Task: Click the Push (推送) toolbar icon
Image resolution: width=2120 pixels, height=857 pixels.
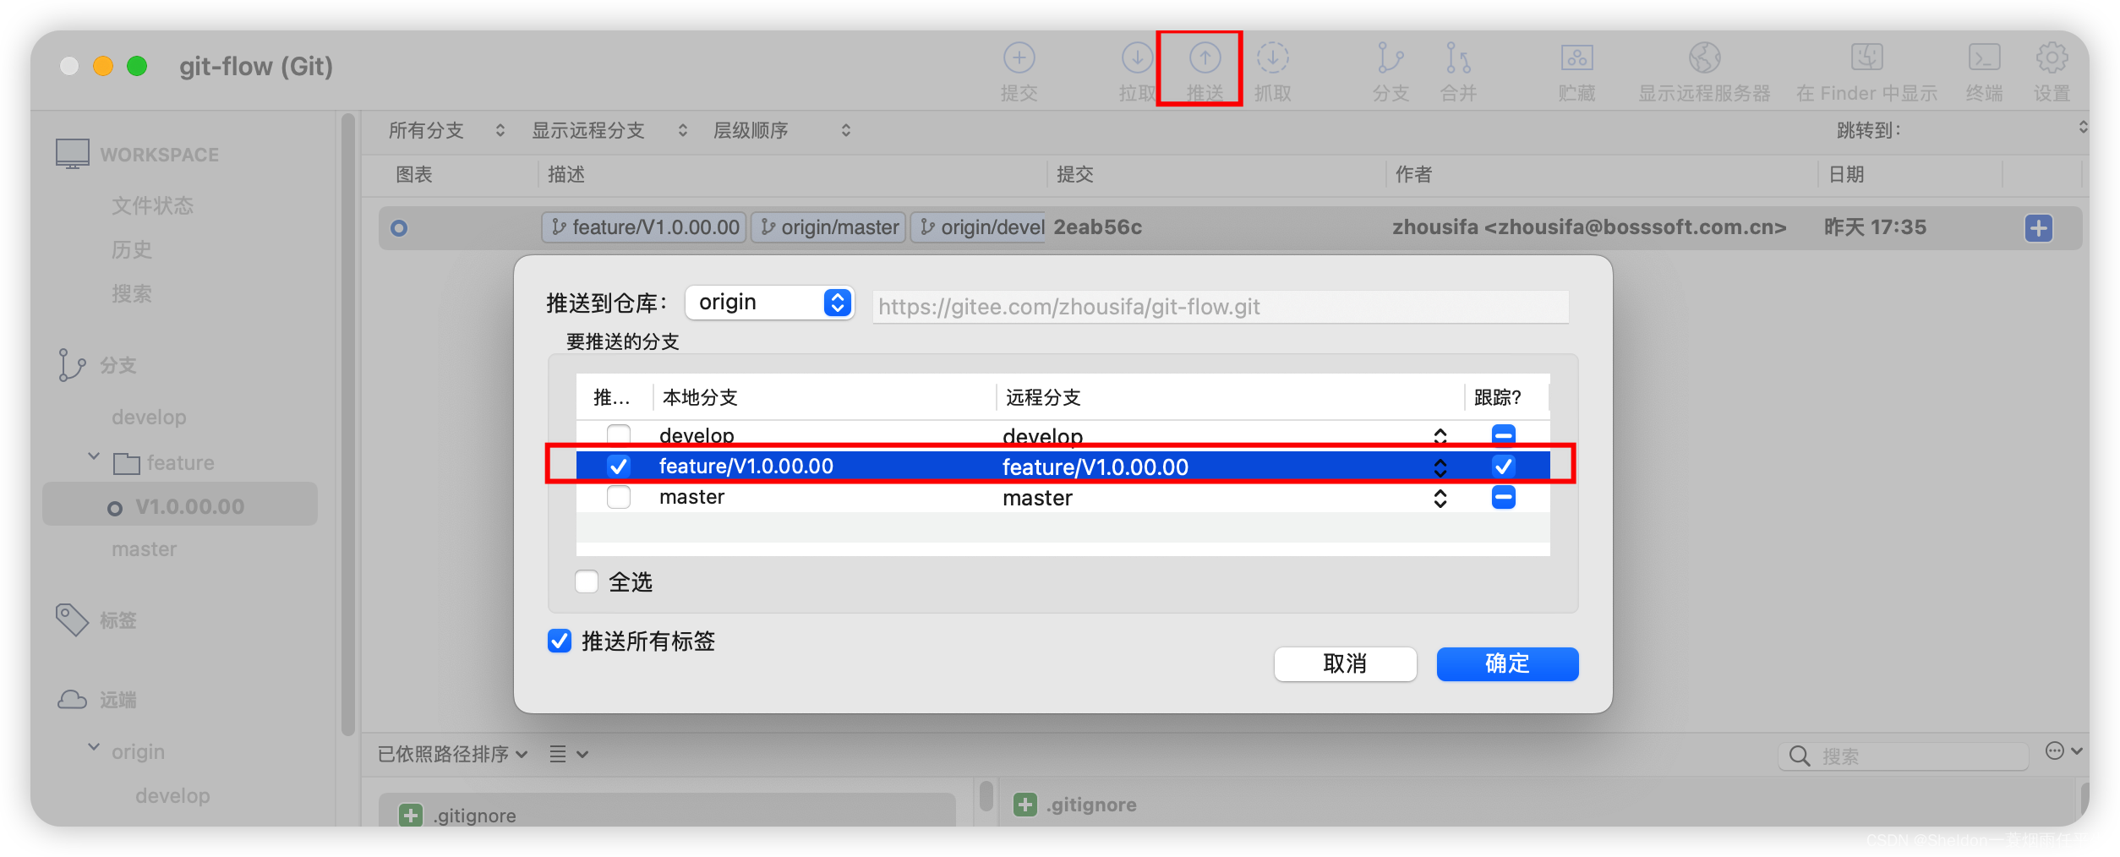Action: 1205,58
